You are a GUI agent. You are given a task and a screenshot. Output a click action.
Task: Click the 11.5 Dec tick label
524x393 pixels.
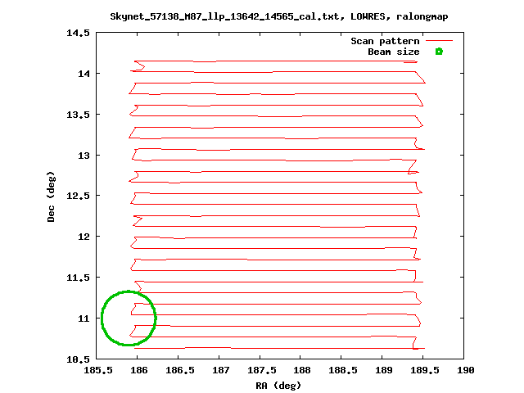(79, 278)
